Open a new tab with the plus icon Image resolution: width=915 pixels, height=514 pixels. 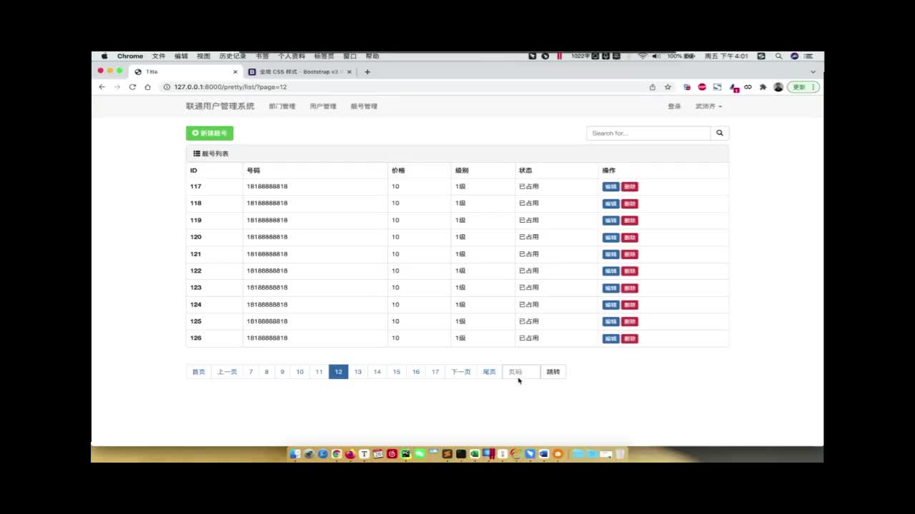pos(367,71)
